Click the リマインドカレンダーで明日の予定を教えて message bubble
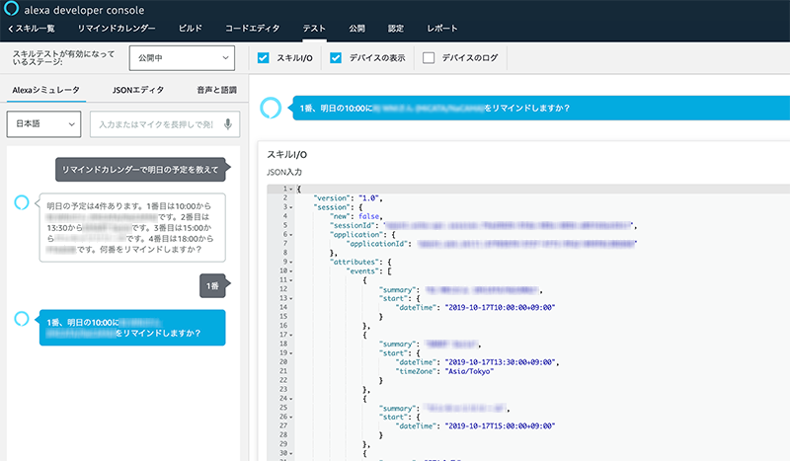The height and width of the screenshot is (461, 790). point(140,170)
